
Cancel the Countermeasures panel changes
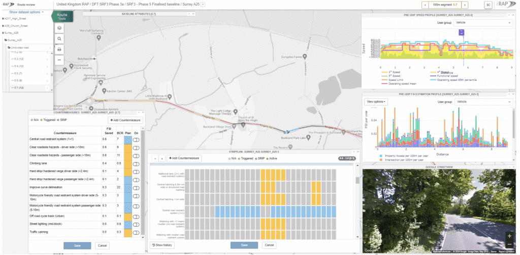[102, 245]
